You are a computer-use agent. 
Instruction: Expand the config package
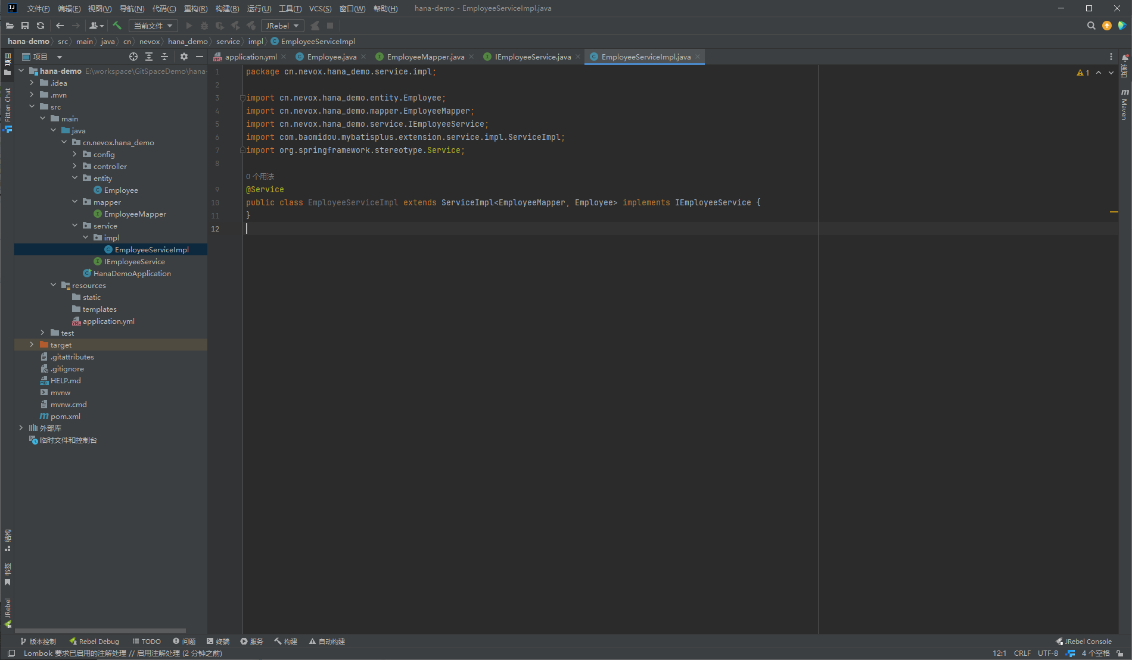click(x=74, y=154)
